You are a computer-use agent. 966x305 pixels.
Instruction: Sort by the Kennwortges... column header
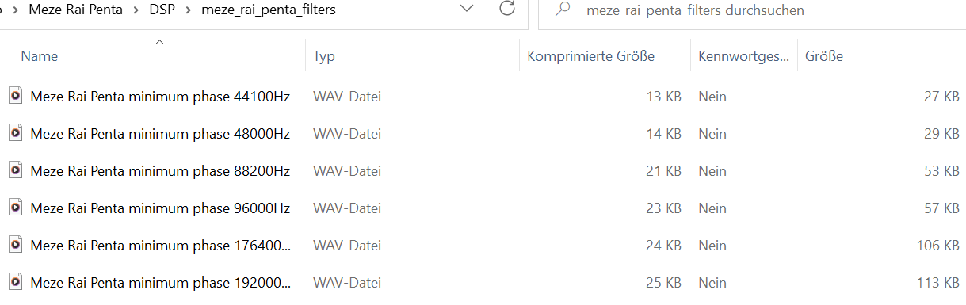tap(743, 56)
